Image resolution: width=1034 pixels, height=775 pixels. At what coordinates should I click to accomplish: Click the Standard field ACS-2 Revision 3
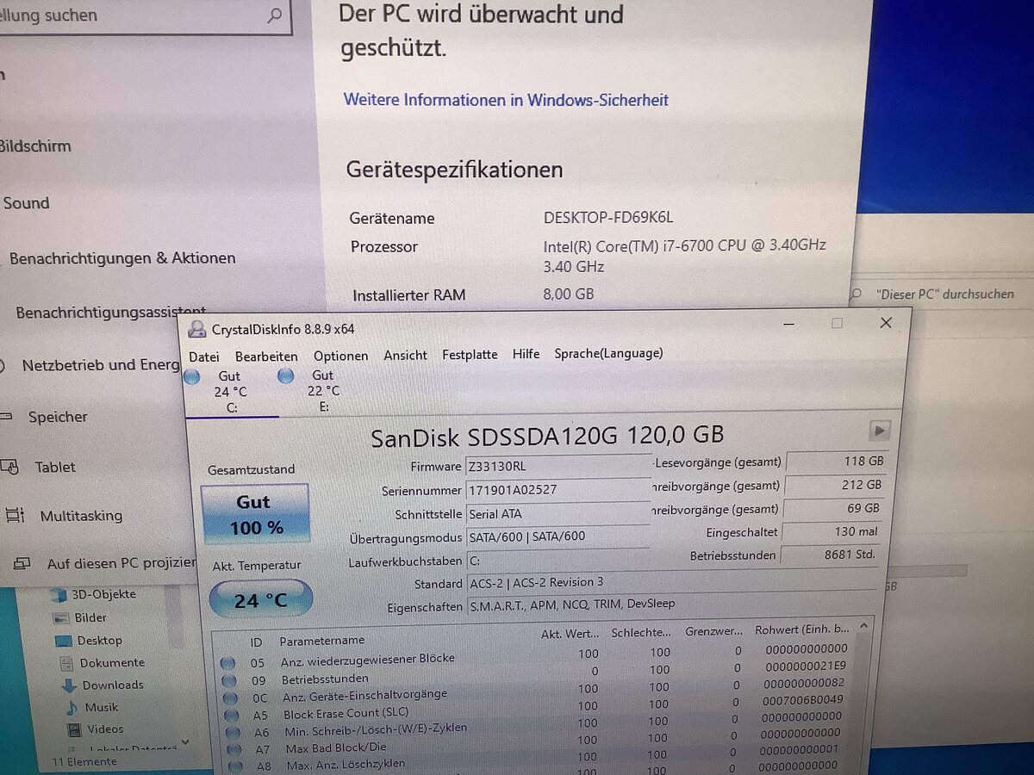click(x=670, y=582)
